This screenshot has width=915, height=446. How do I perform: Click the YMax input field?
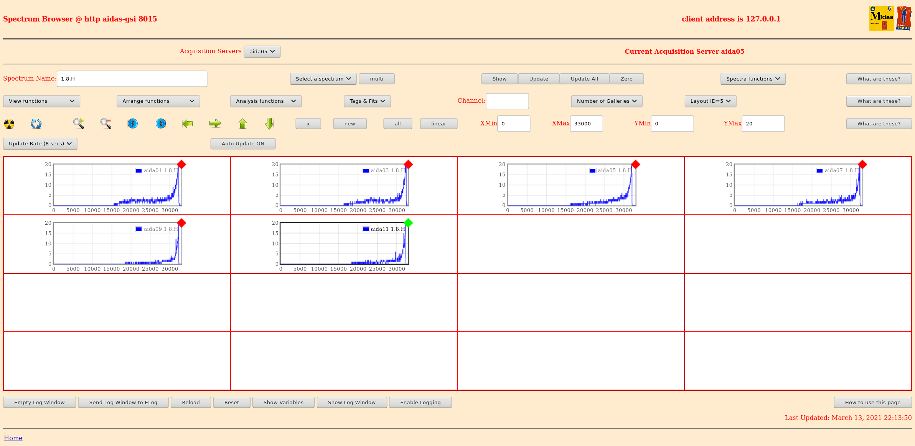click(763, 124)
